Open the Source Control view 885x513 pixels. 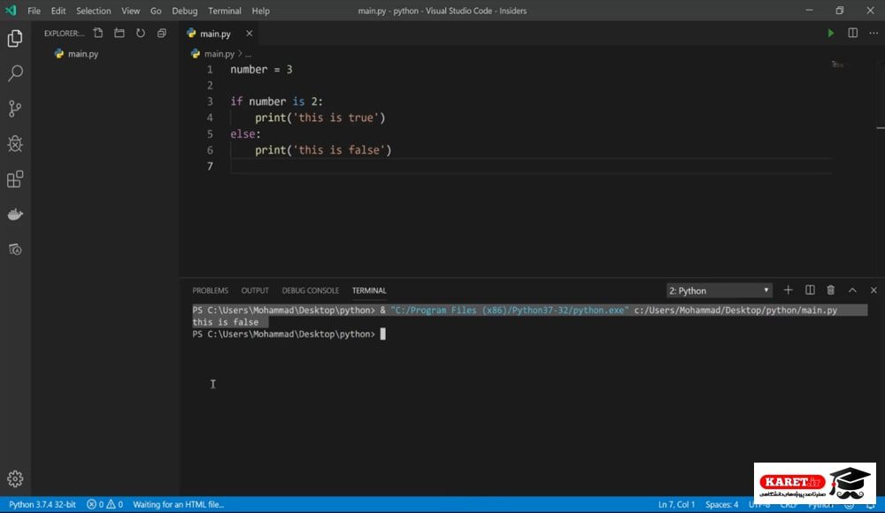coord(15,109)
